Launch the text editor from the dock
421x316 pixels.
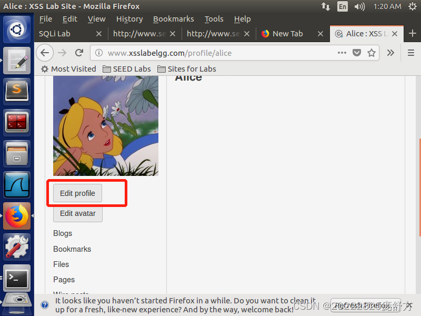tap(17, 61)
